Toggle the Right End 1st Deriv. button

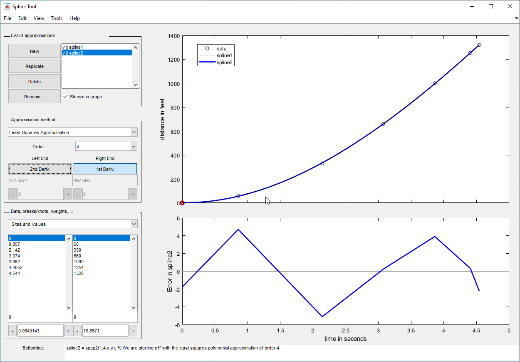[x=105, y=169]
